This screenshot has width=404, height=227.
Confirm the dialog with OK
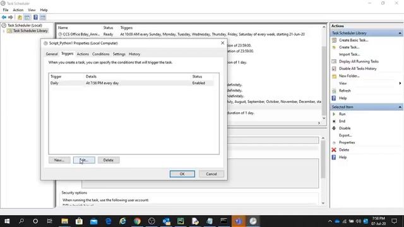182,174
